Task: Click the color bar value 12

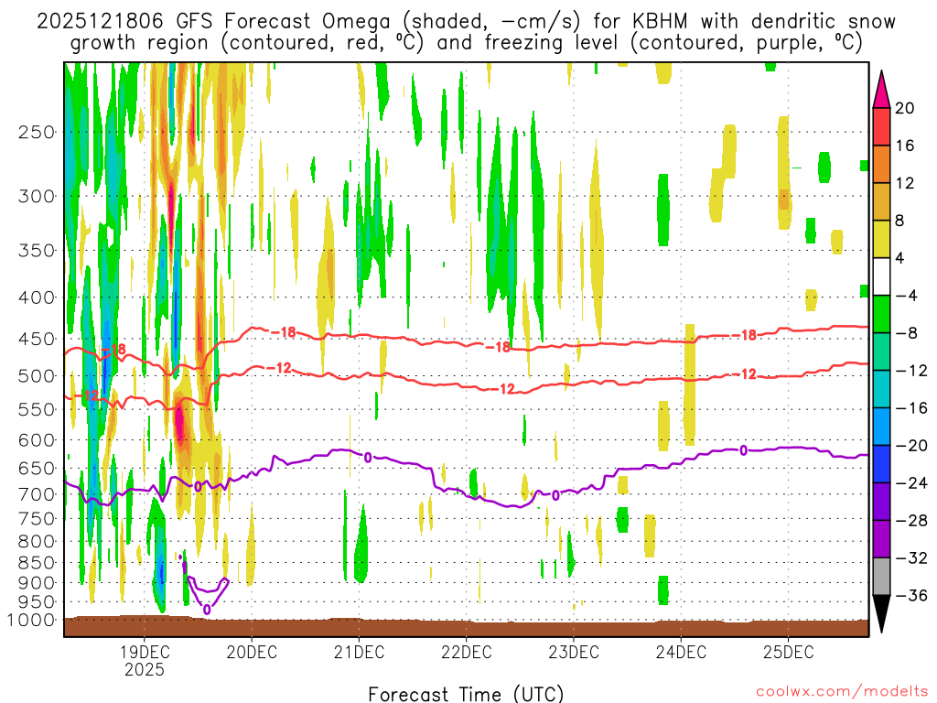Action: tap(905, 183)
